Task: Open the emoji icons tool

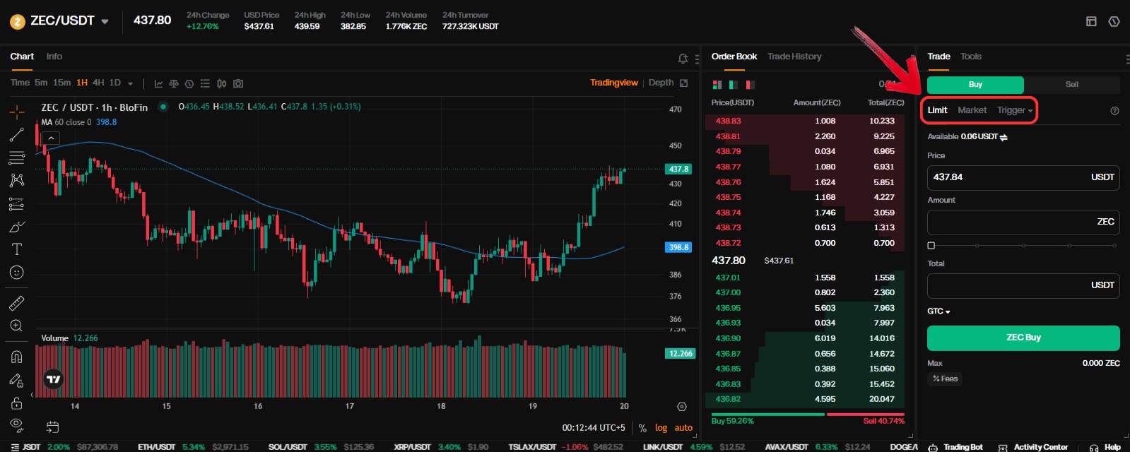Action: coord(17,273)
